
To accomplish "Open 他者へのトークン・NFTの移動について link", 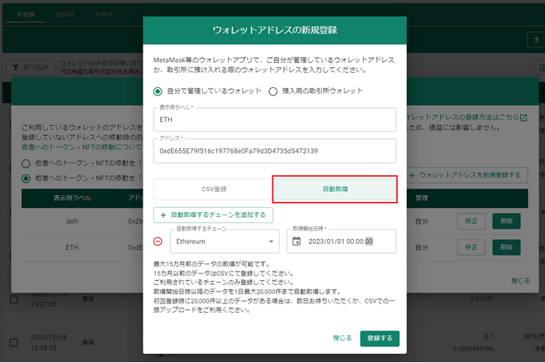I will tap(82, 148).
